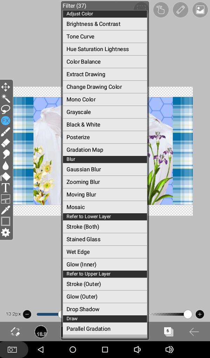
Task: Tap the back arrow icon
Action: tap(194, 332)
